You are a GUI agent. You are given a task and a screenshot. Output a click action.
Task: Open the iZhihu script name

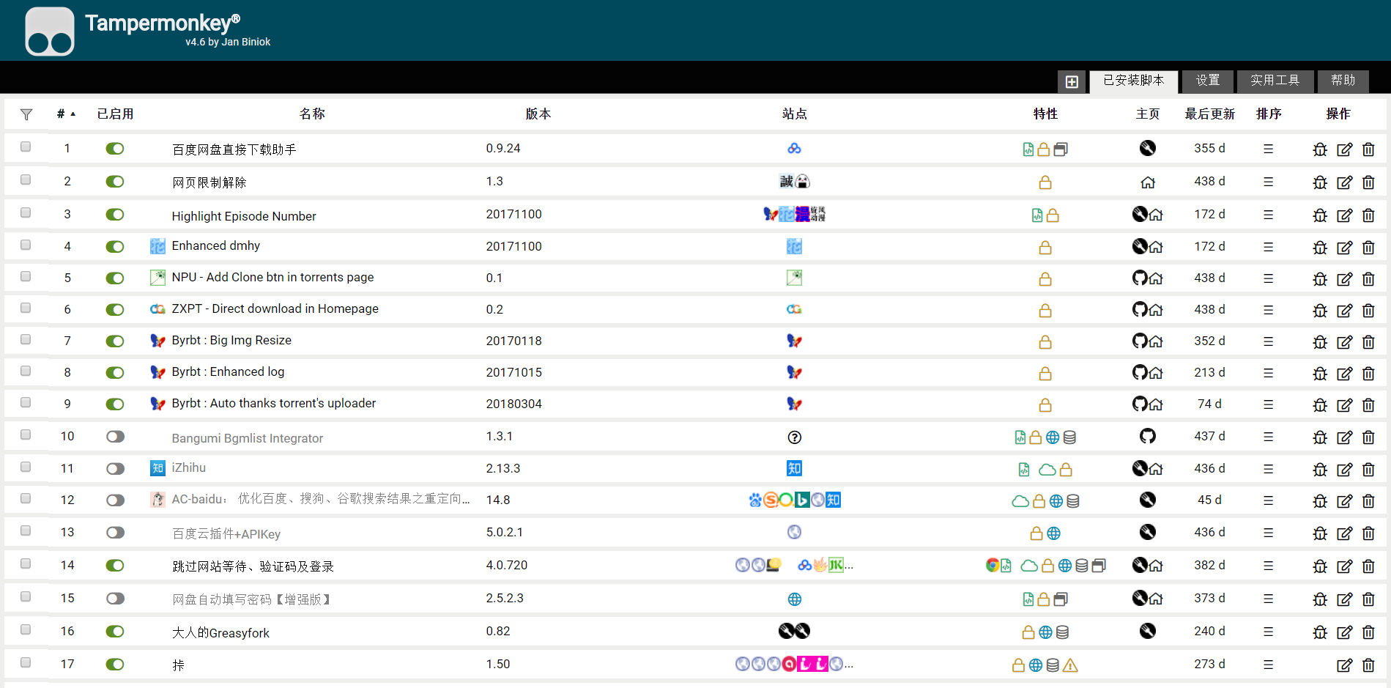189,467
